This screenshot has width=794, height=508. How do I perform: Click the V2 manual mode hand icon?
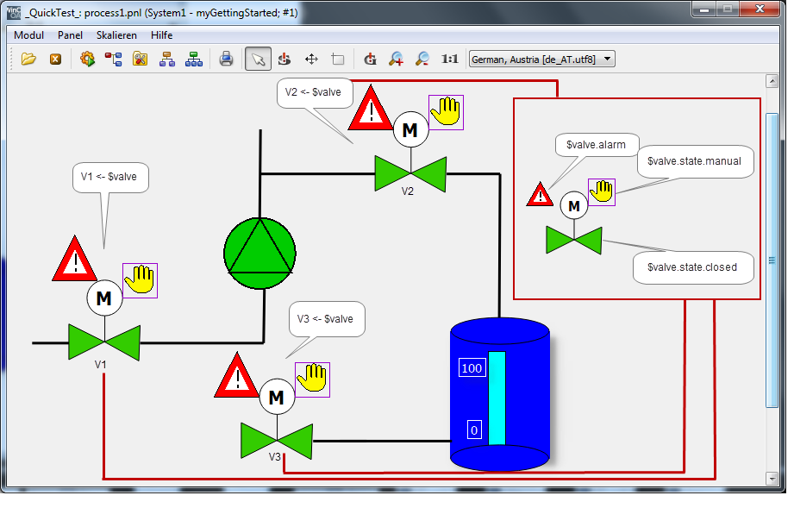pos(446,112)
